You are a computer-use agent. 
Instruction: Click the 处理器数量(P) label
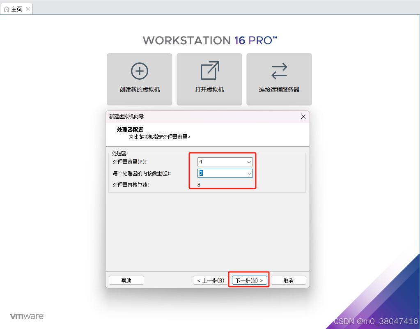(129, 162)
